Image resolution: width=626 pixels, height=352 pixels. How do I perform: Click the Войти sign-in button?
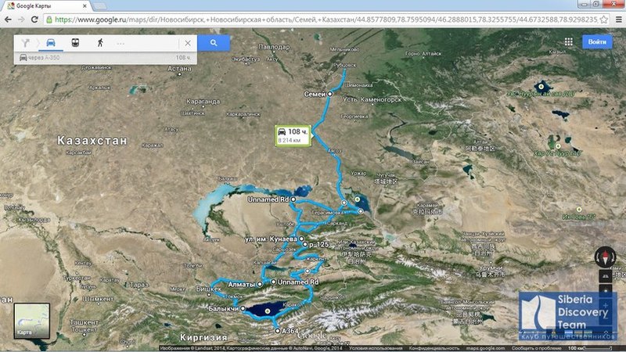597,41
